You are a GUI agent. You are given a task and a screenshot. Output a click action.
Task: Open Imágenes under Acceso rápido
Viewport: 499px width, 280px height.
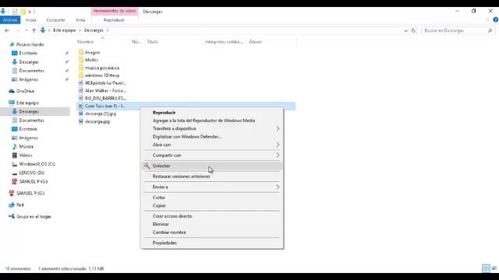(28, 79)
